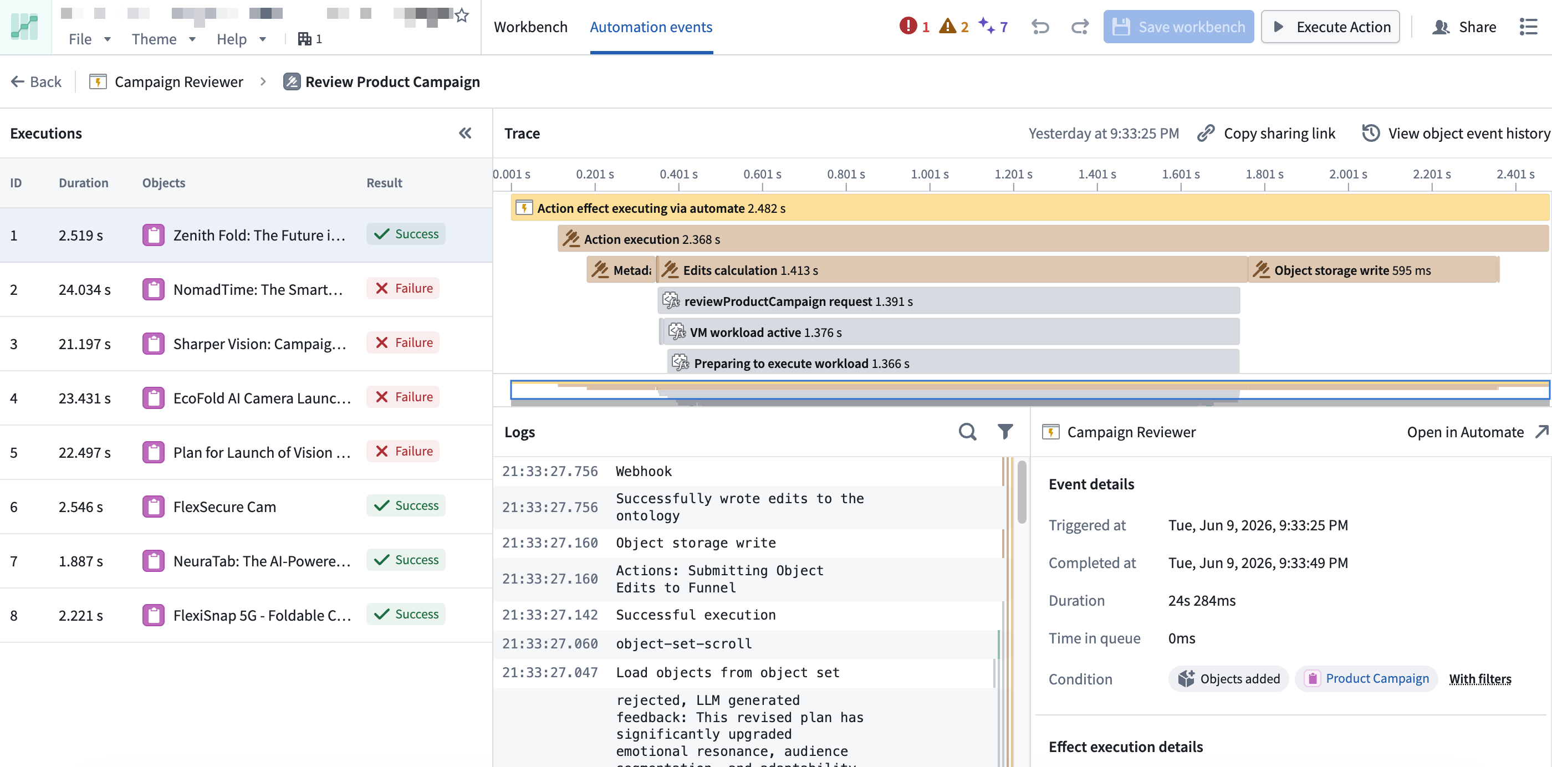Viewport: 1552px width, 767px height.
Task: Click object icon for Zenith Fold
Action: point(153,235)
